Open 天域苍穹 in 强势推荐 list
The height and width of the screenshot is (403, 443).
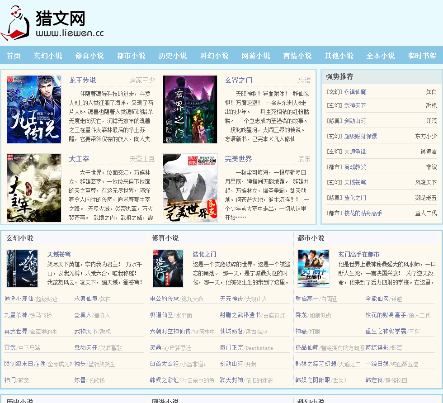click(355, 182)
